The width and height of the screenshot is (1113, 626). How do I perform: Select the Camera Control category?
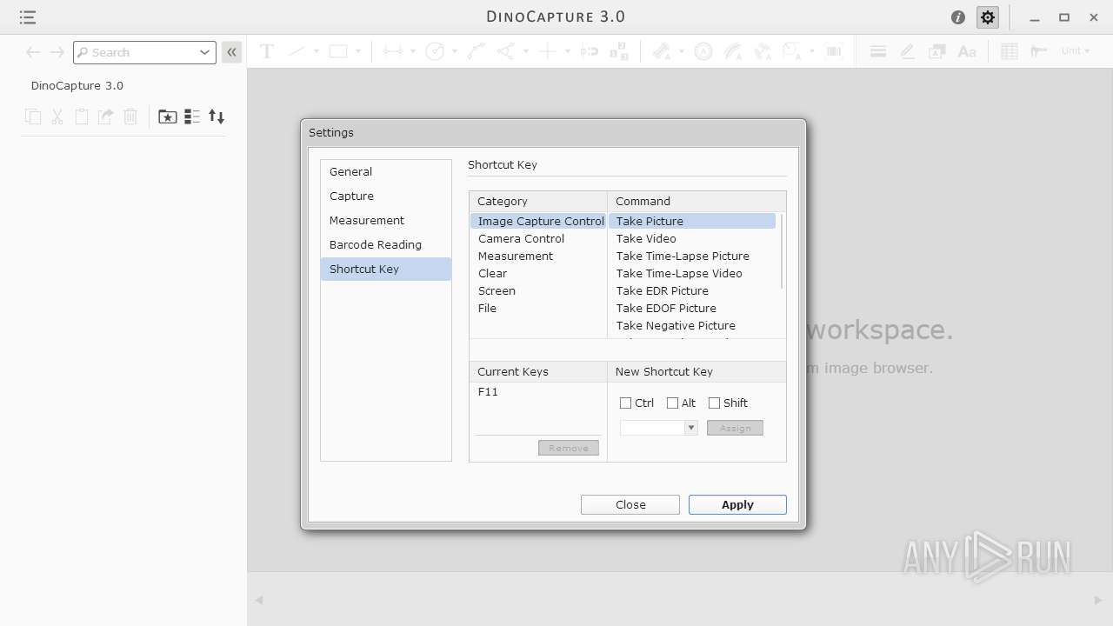[538, 239]
